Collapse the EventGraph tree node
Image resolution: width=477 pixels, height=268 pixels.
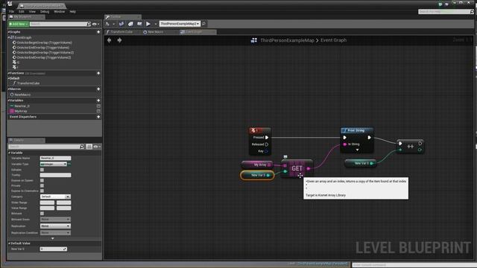tap(9, 37)
